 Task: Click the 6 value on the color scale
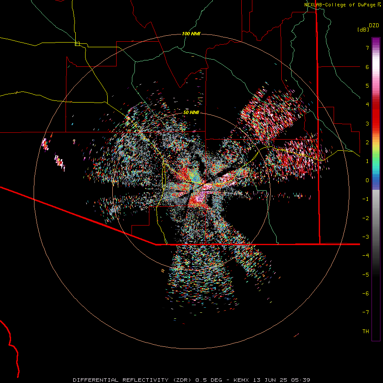pos(367,67)
